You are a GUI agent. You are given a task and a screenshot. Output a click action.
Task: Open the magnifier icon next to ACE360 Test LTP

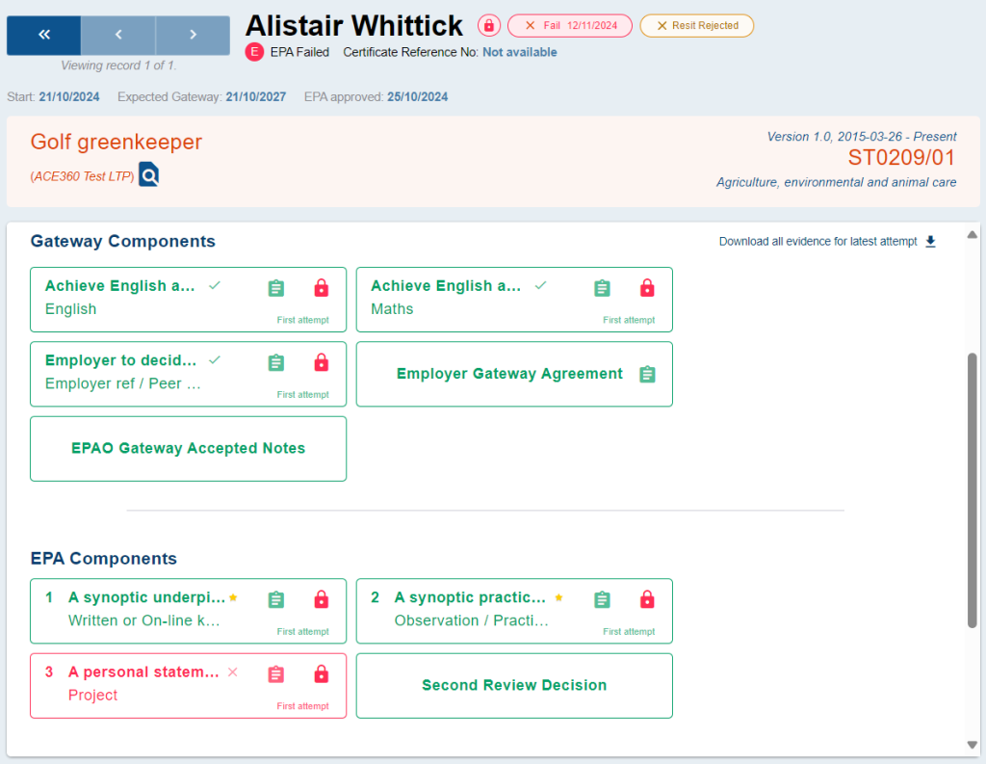(149, 174)
